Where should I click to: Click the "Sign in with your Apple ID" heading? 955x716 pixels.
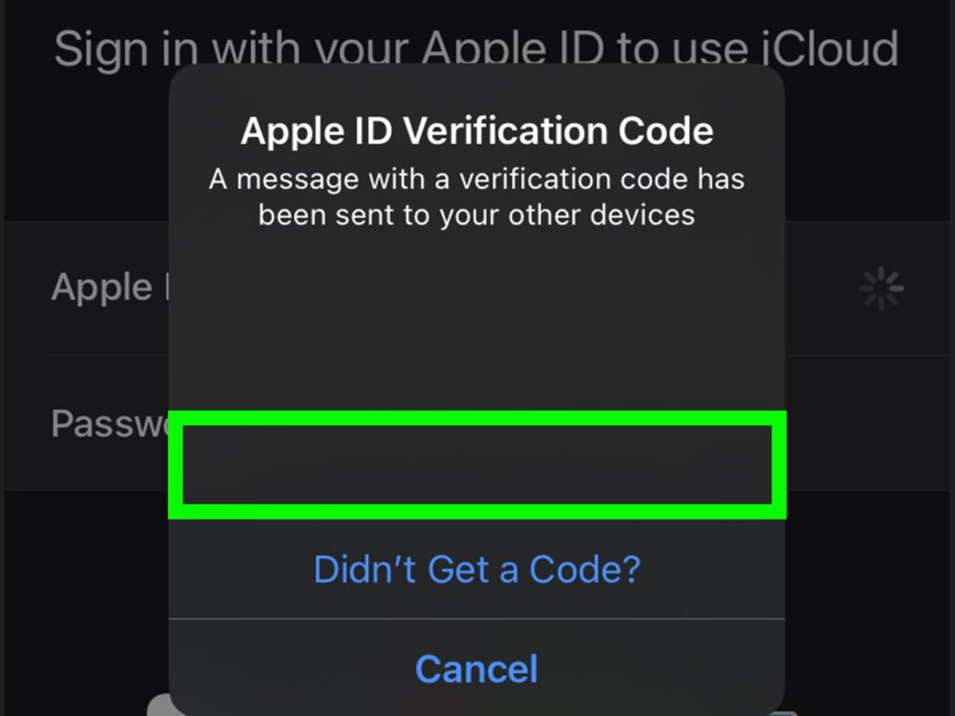[476, 48]
